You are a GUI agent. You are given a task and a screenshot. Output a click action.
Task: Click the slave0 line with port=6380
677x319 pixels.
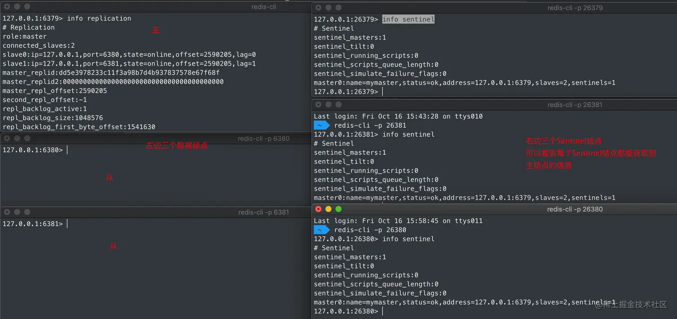[129, 55]
